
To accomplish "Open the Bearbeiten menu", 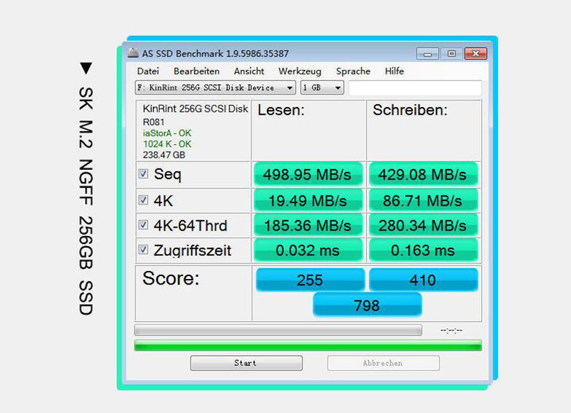I will 196,71.
